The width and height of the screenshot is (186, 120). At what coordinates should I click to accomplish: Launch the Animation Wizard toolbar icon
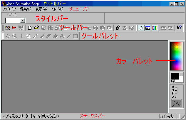(x=7, y=28)
